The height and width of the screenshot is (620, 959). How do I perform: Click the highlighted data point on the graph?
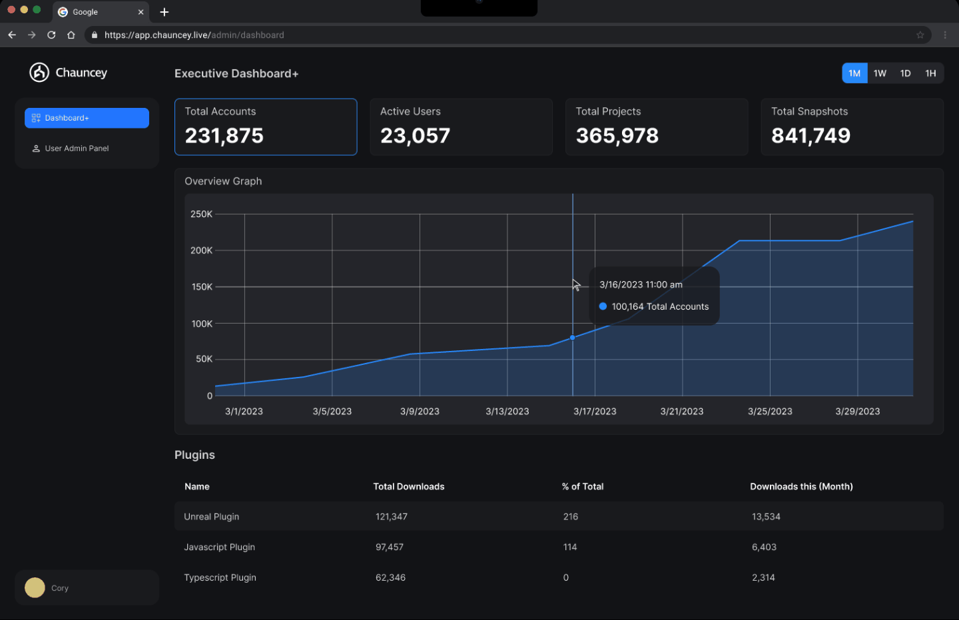(x=572, y=338)
